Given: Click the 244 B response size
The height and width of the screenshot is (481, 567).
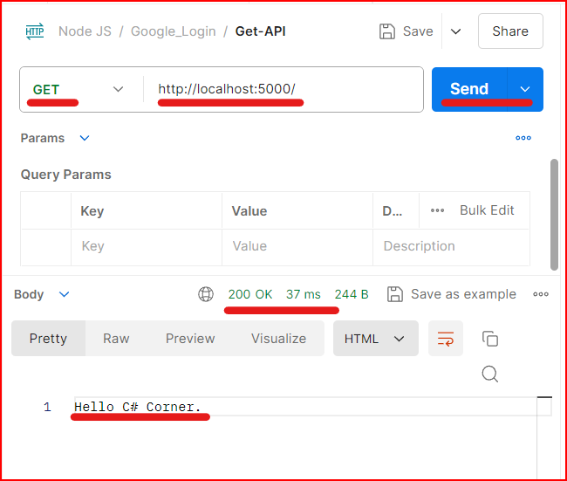Looking at the screenshot, I should pyautogui.click(x=352, y=294).
